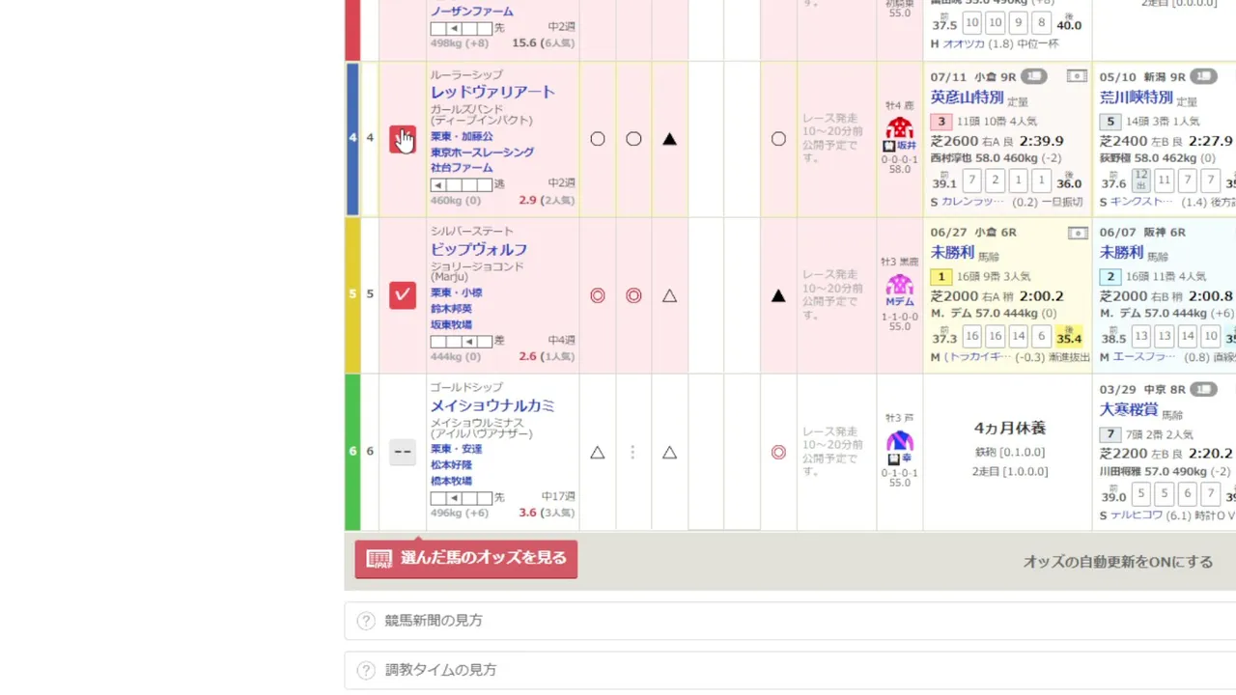Open owner link 松本好隆
This screenshot has height=695, width=1236.
451,465
